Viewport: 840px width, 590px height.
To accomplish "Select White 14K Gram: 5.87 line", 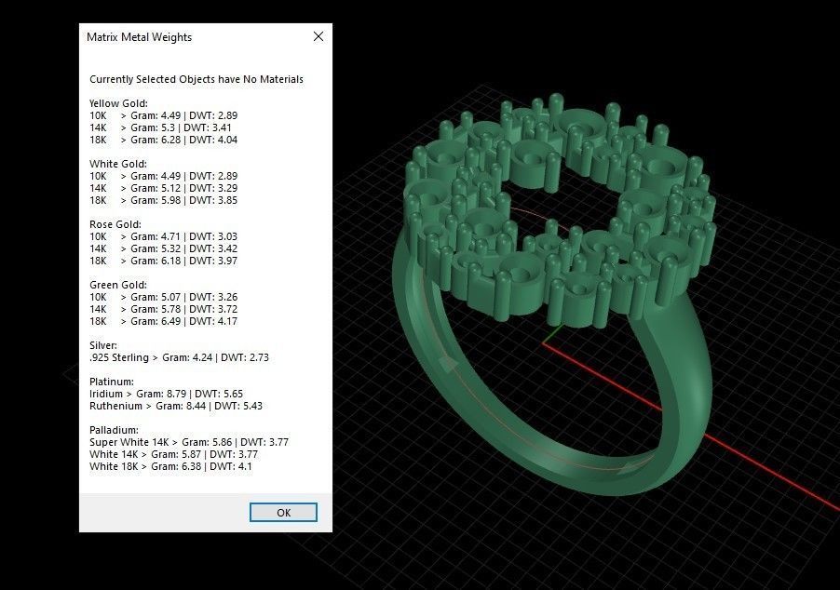I will pos(173,454).
